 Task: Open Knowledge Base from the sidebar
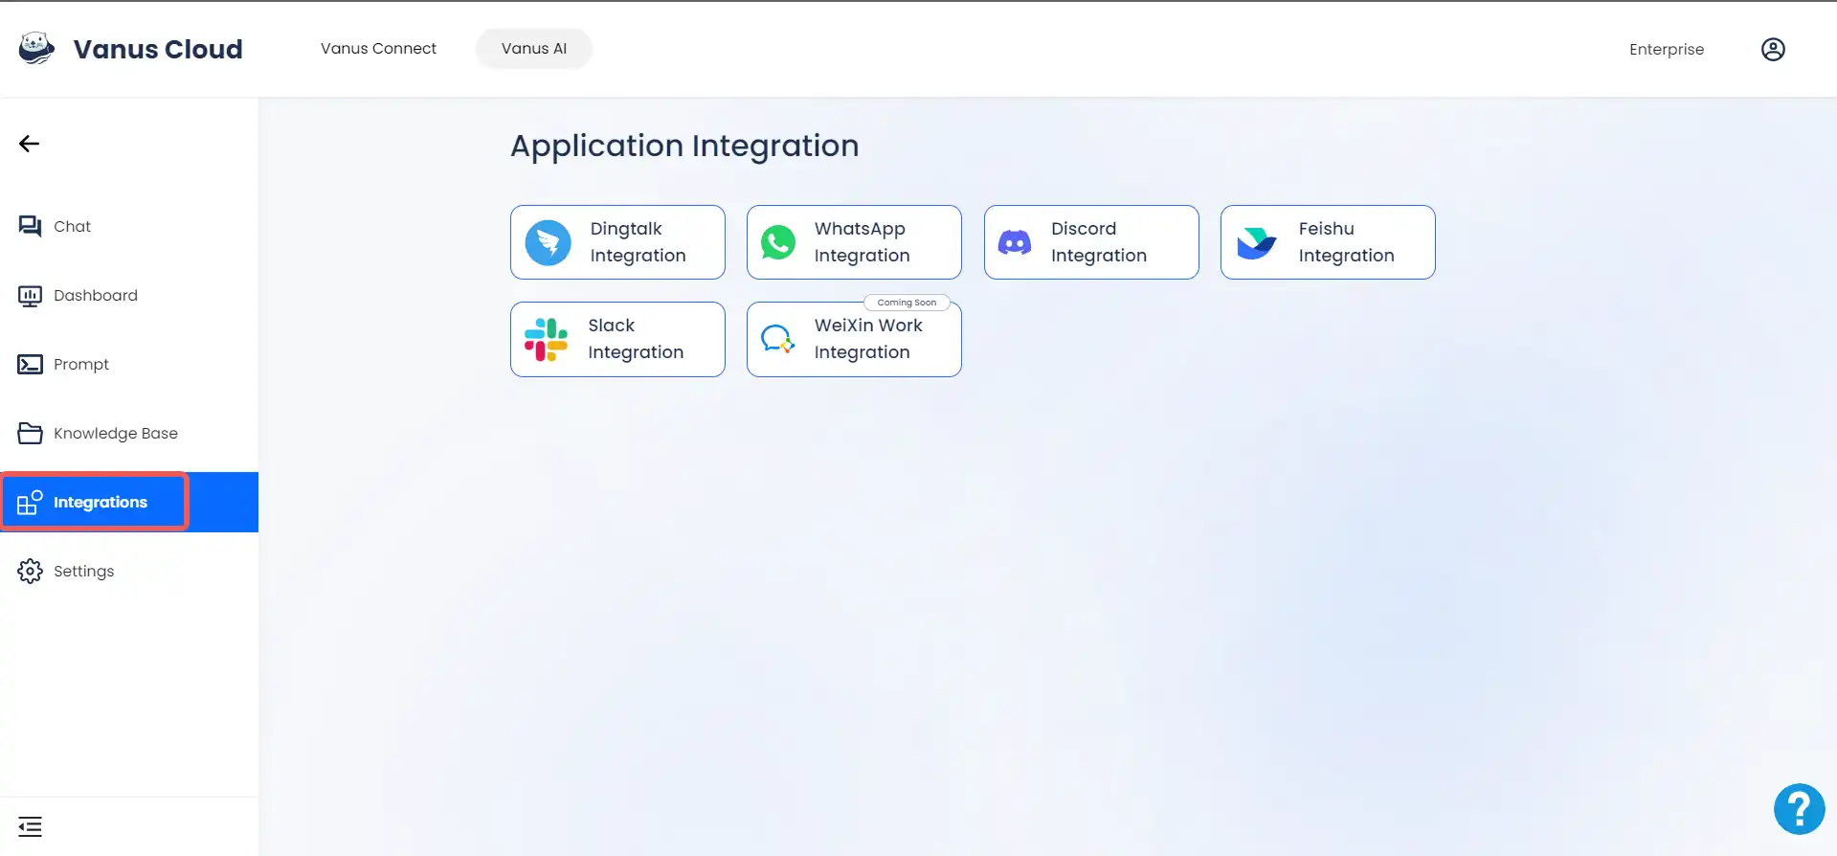(129, 434)
